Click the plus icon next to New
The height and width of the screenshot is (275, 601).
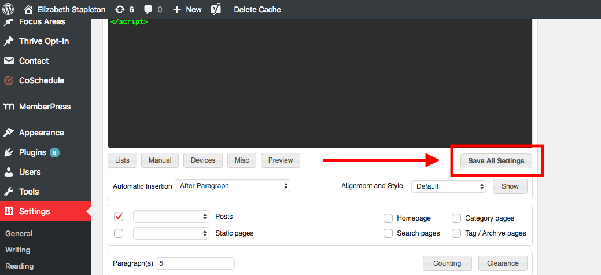(176, 10)
